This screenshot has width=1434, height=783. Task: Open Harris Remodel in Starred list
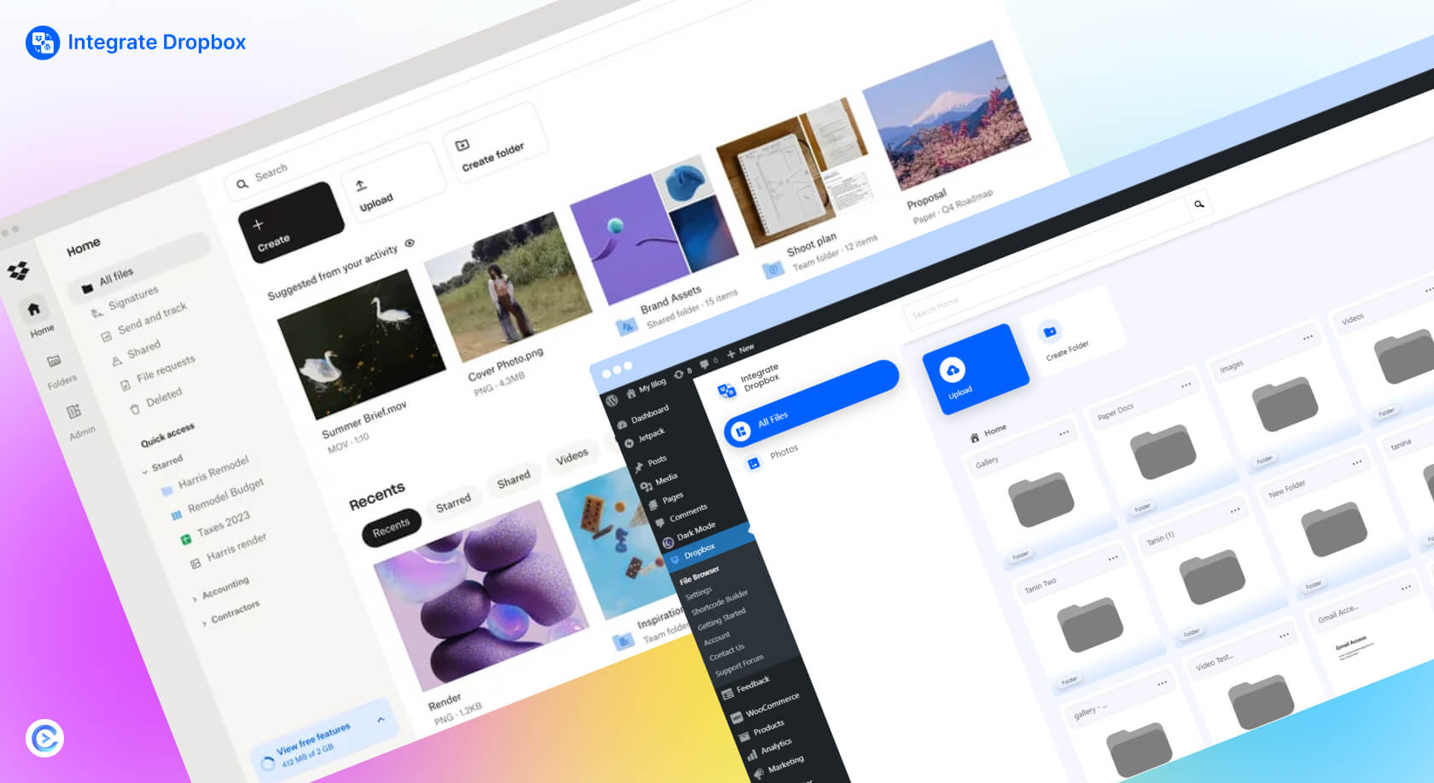tap(213, 473)
